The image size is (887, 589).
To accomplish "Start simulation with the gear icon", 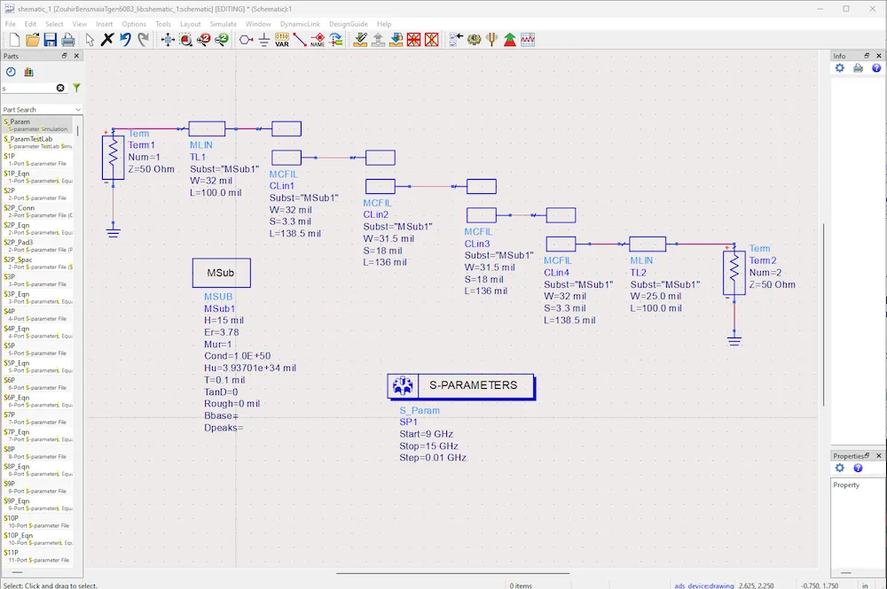I will click(x=474, y=40).
